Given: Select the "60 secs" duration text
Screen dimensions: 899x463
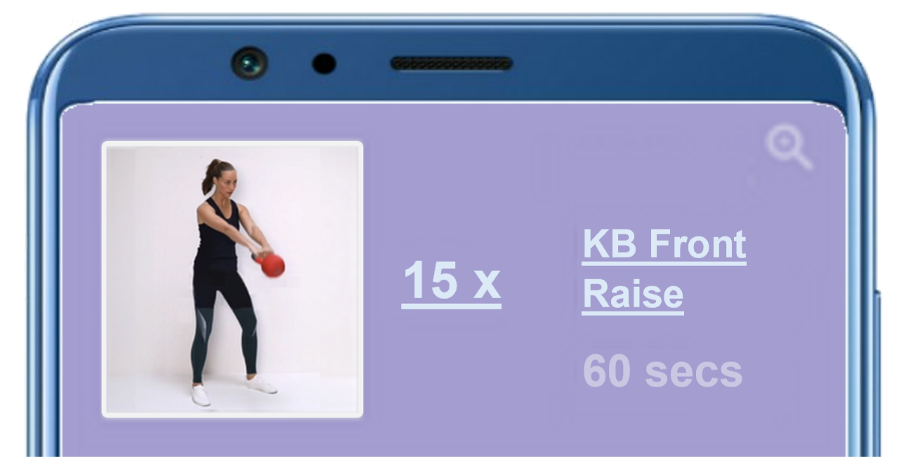Looking at the screenshot, I should point(662,371).
